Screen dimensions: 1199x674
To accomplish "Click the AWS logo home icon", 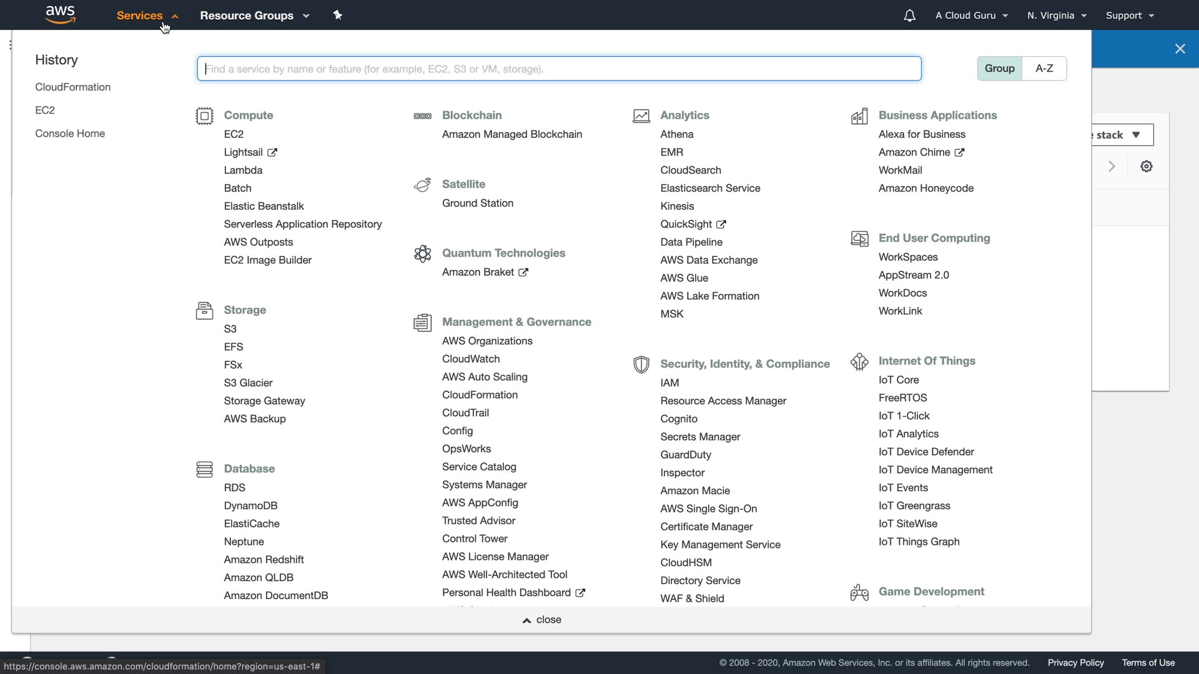I will pyautogui.click(x=61, y=15).
